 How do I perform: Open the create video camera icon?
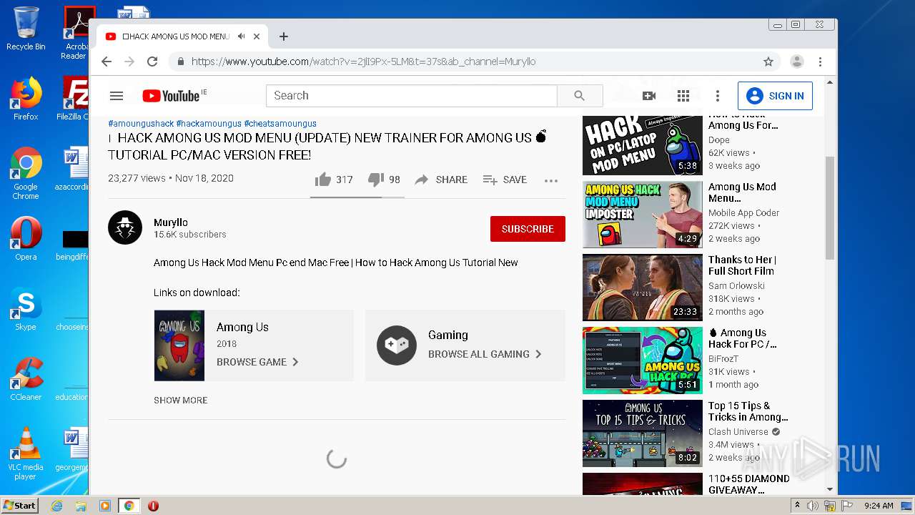coord(649,96)
